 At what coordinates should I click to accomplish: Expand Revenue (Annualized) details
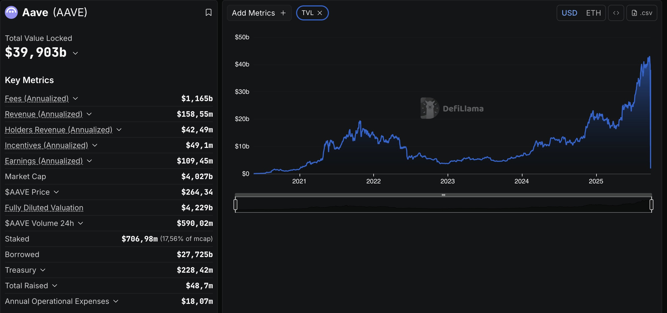pos(89,114)
